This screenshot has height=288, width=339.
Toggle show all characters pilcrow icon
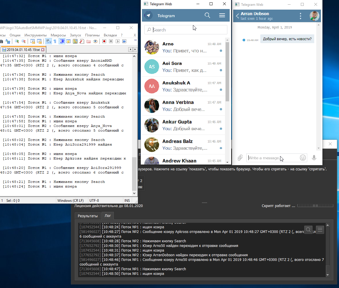pos(55,42)
